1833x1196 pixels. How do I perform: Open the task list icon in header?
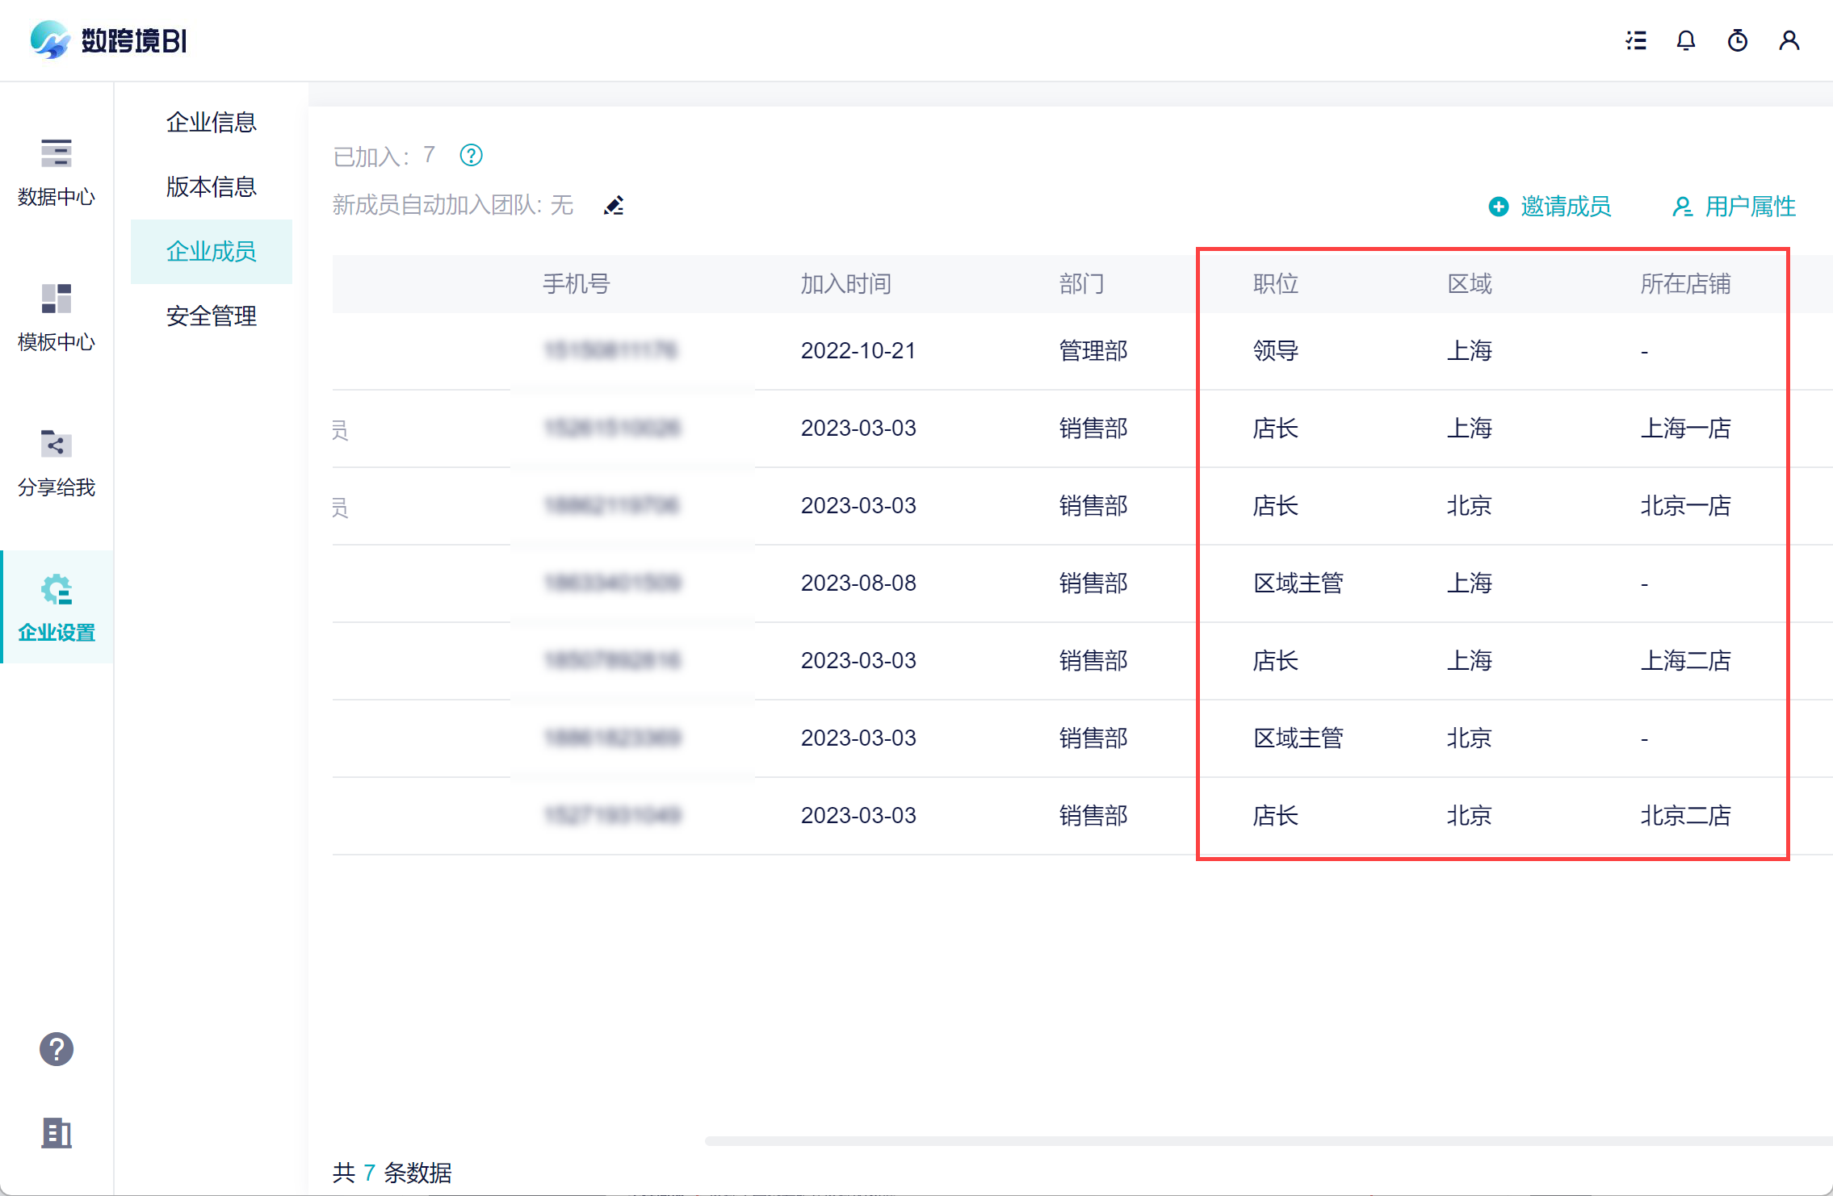coord(1636,40)
